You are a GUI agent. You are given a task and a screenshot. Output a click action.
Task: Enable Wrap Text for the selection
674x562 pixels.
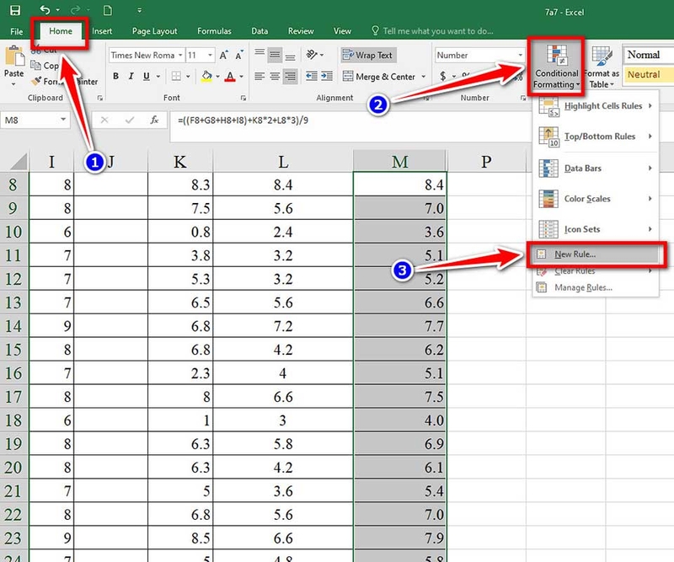tap(368, 55)
